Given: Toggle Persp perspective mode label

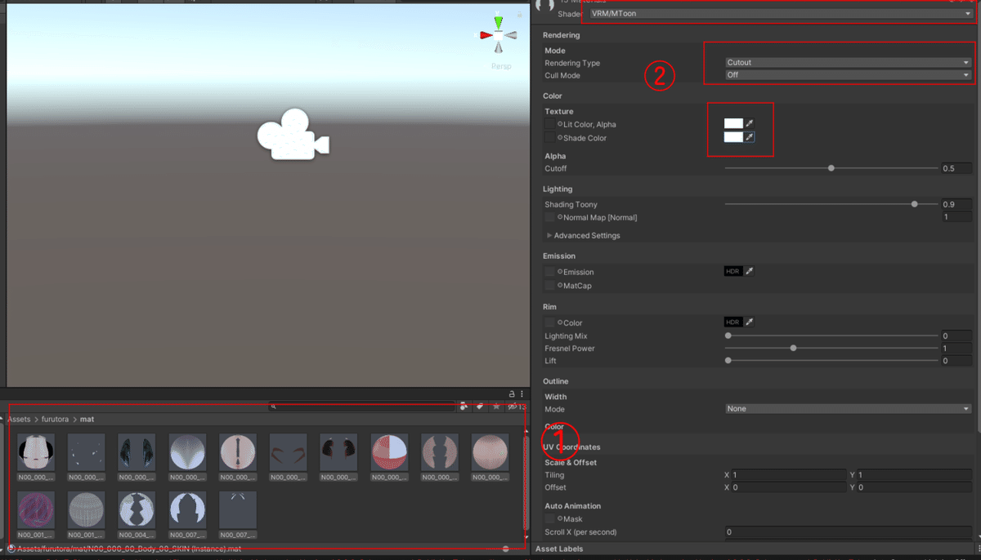Looking at the screenshot, I should (x=501, y=66).
